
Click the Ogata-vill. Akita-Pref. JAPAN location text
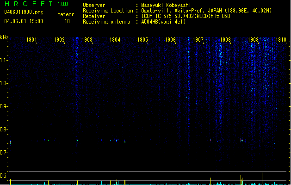(206, 11)
